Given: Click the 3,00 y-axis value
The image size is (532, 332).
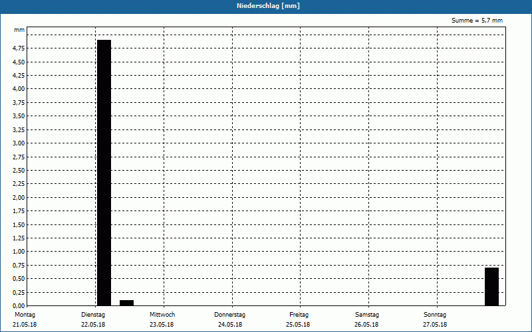Looking at the screenshot, I should click(x=19, y=143).
